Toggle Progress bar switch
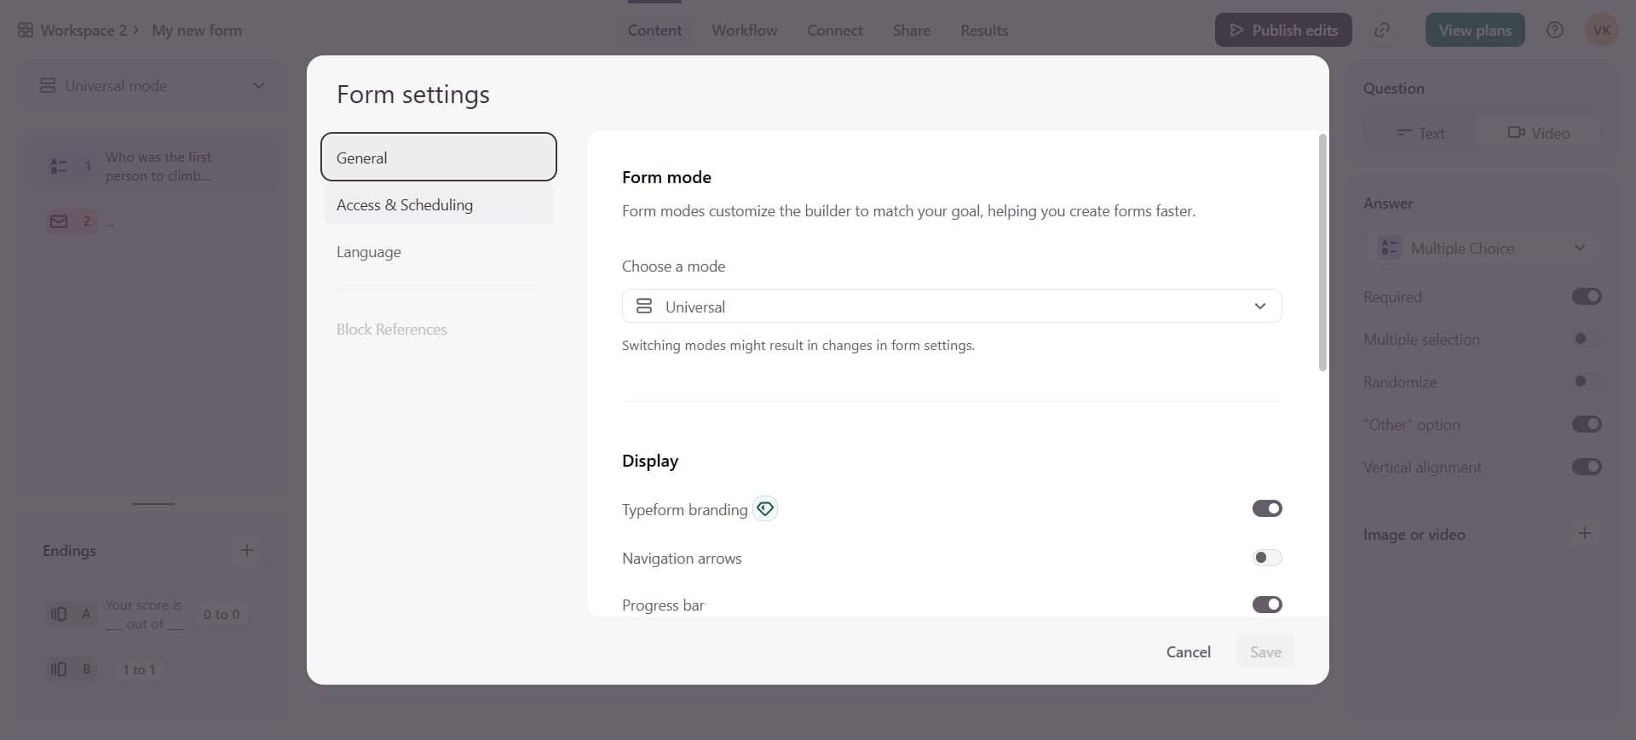Screen dimensions: 1636x740 (1267, 605)
